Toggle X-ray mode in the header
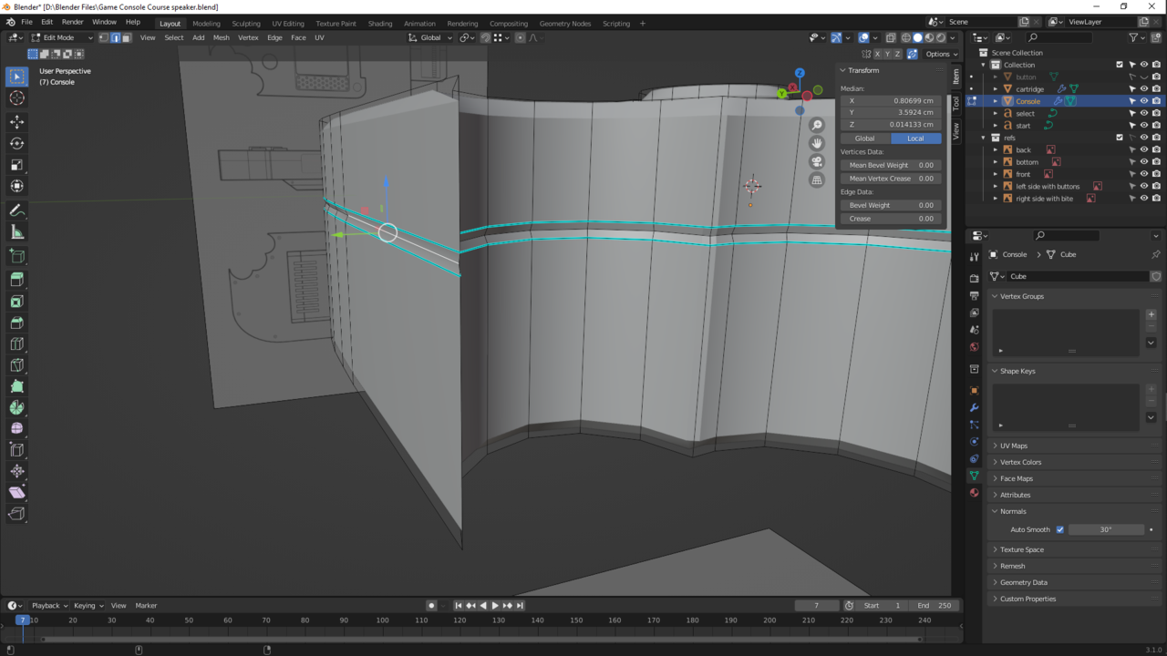 pyautogui.click(x=892, y=37)
